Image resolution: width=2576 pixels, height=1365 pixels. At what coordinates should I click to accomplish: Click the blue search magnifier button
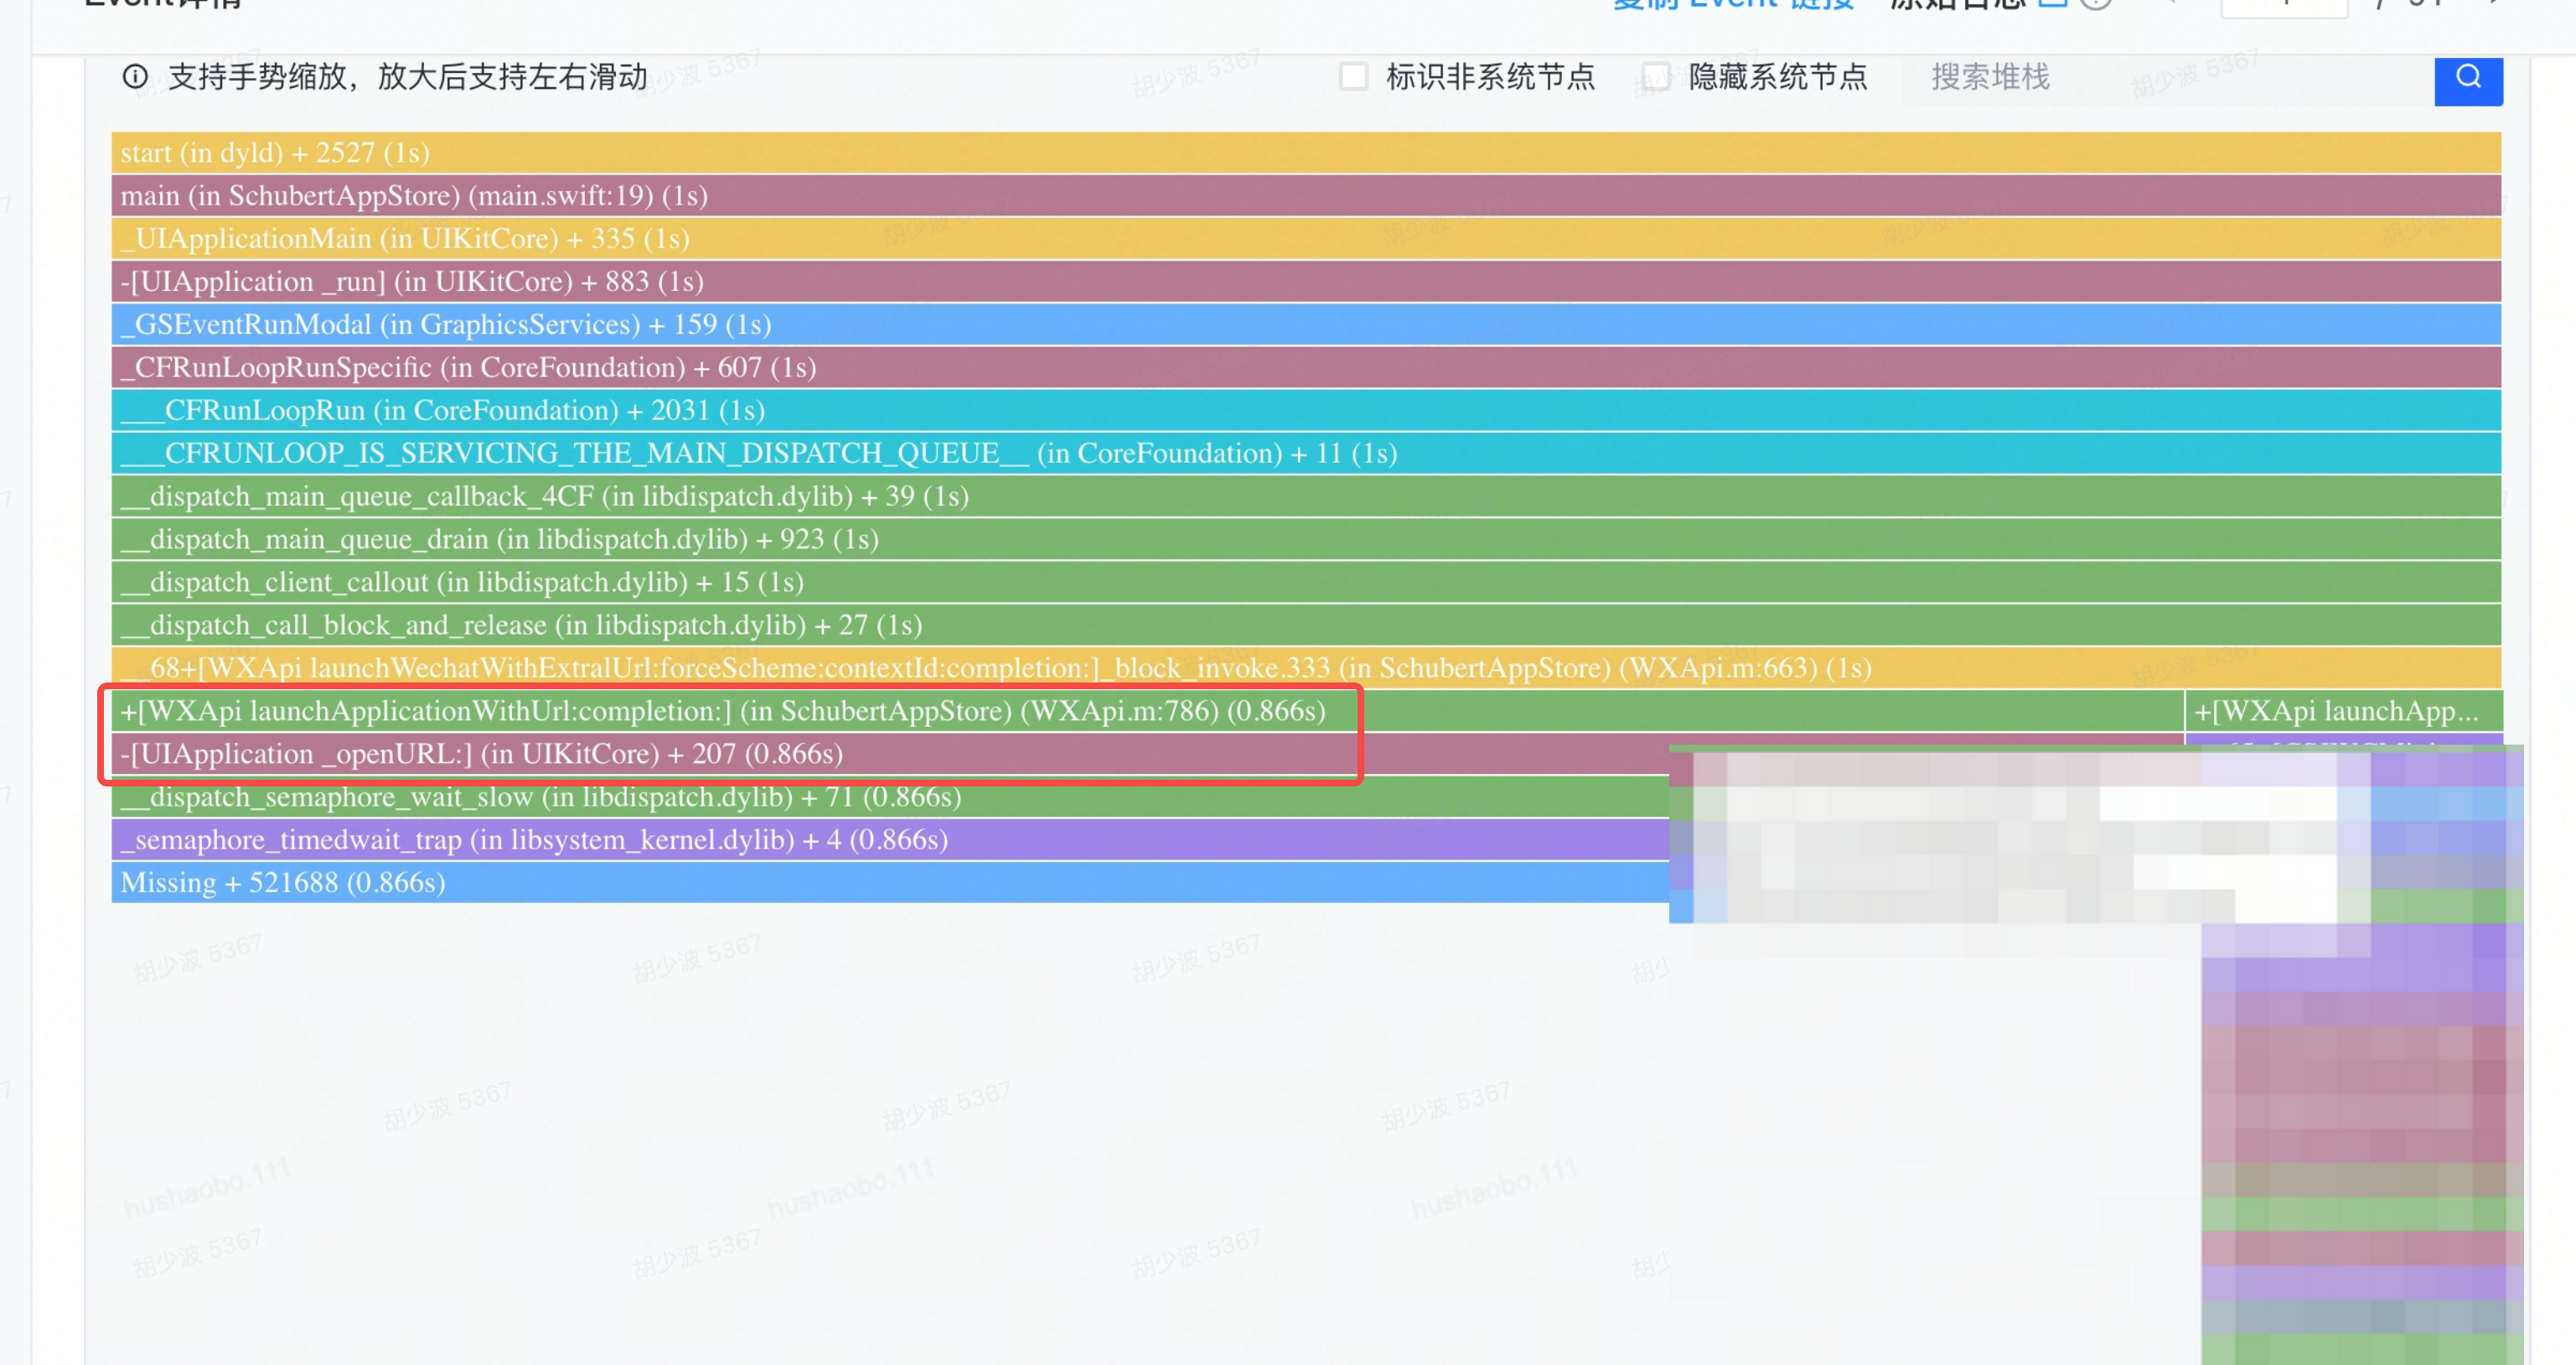2467,78
